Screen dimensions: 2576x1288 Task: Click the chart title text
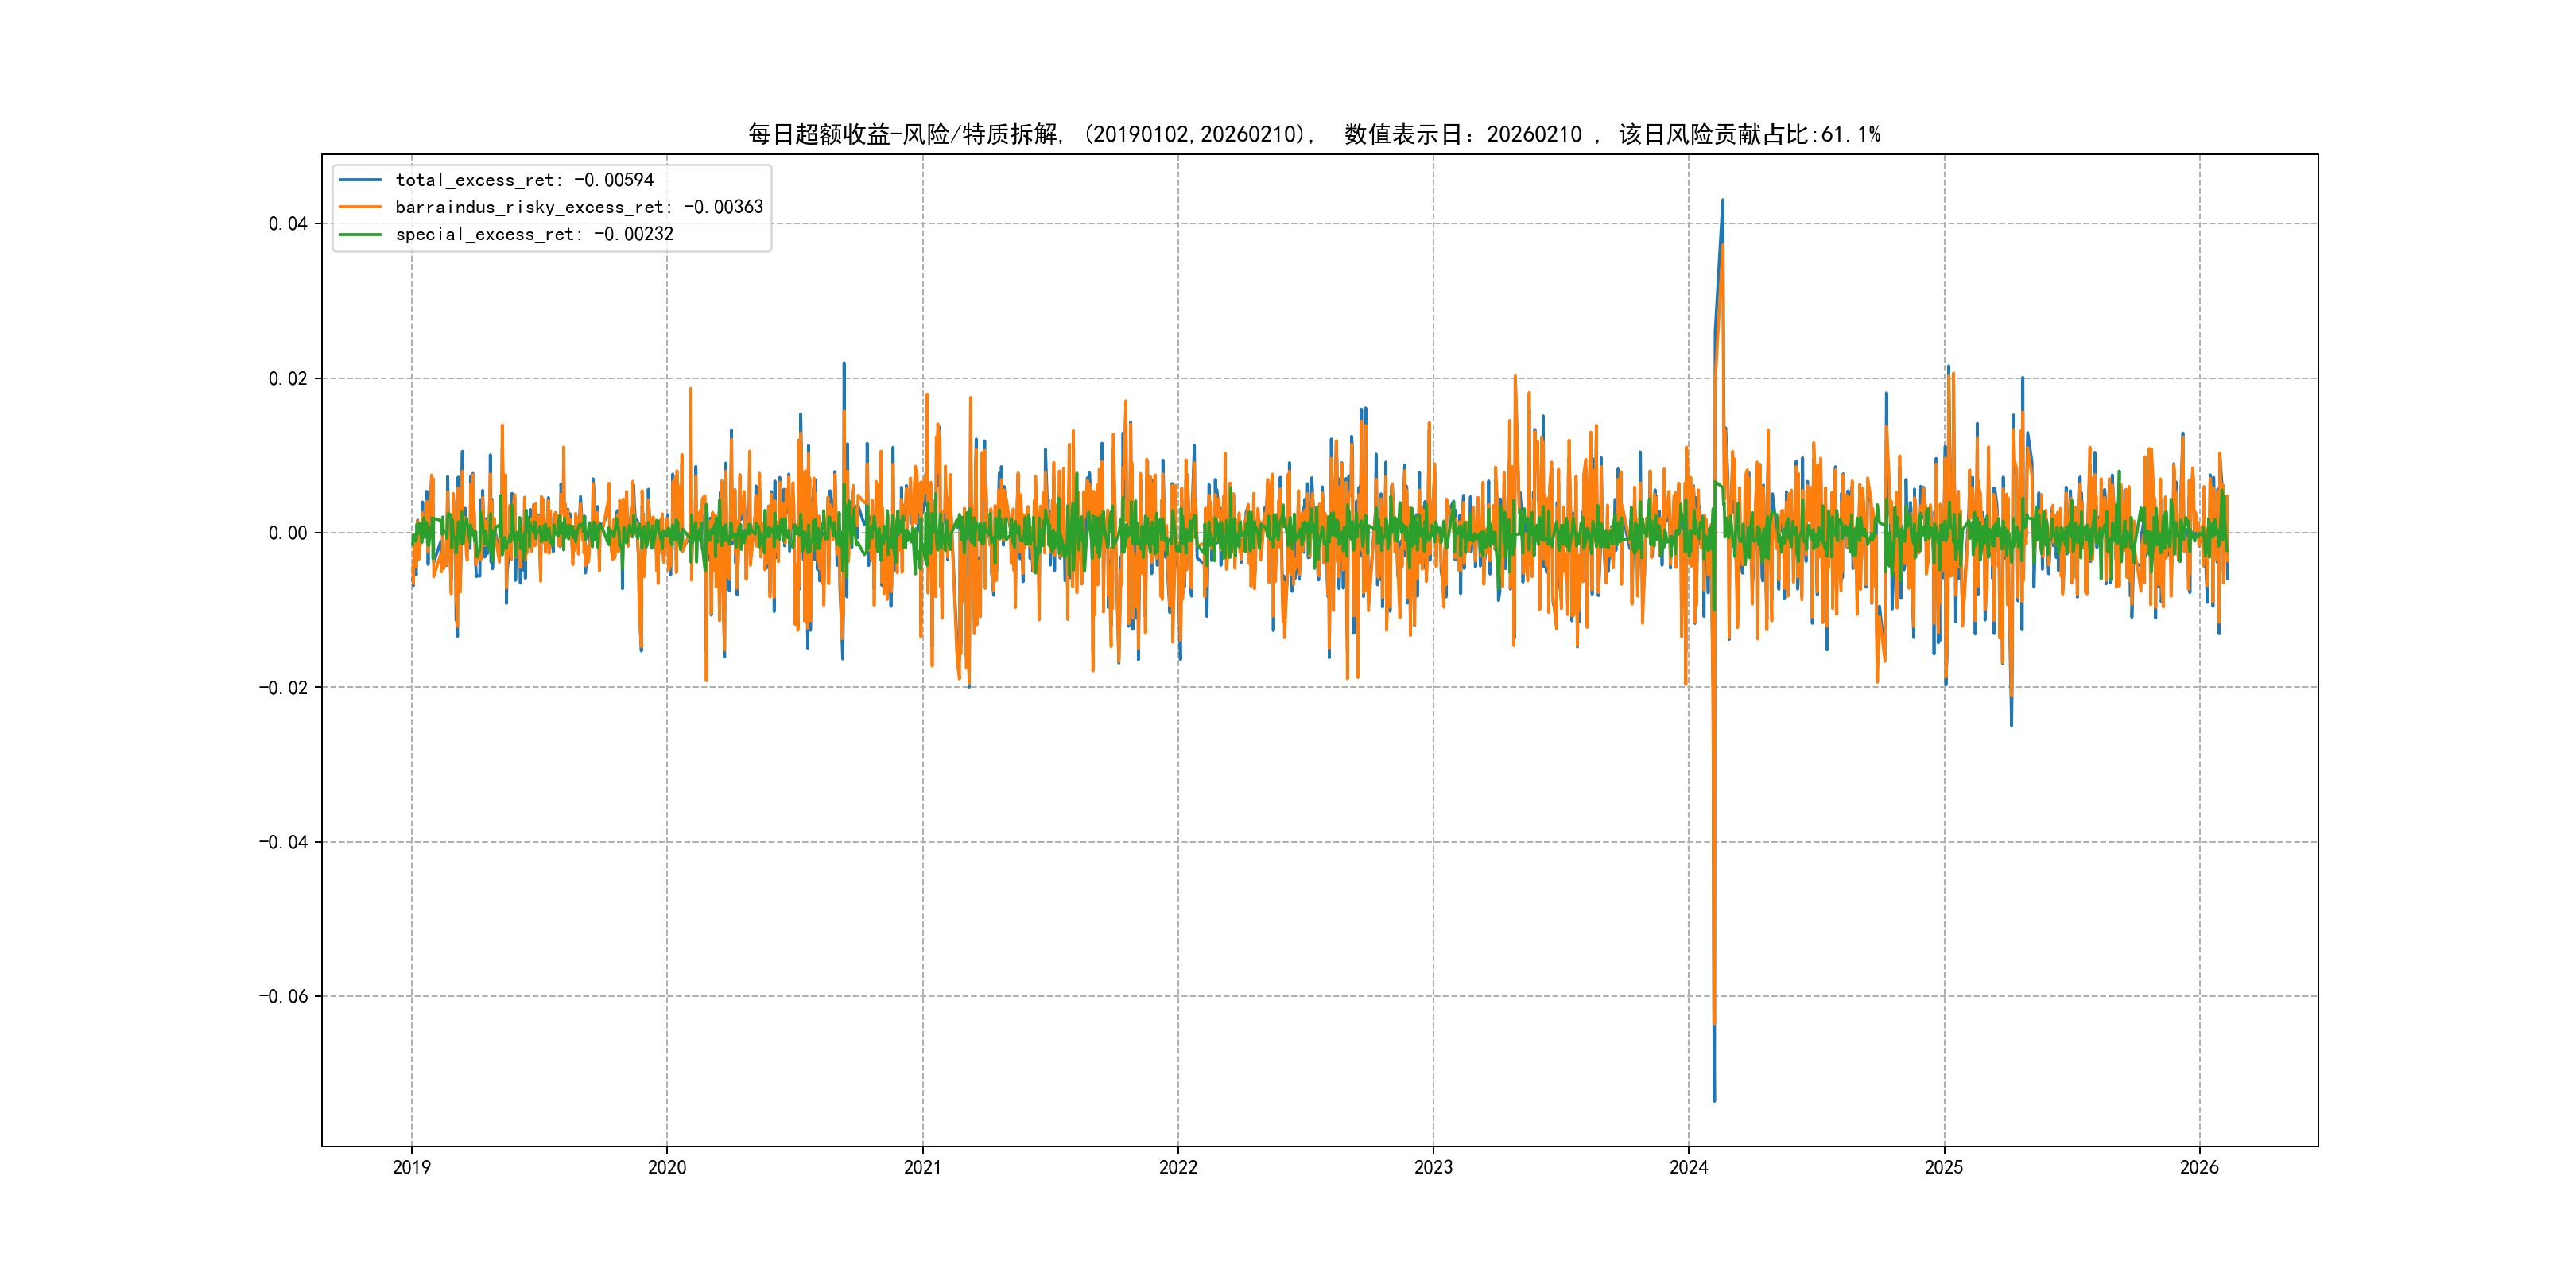1314,134
